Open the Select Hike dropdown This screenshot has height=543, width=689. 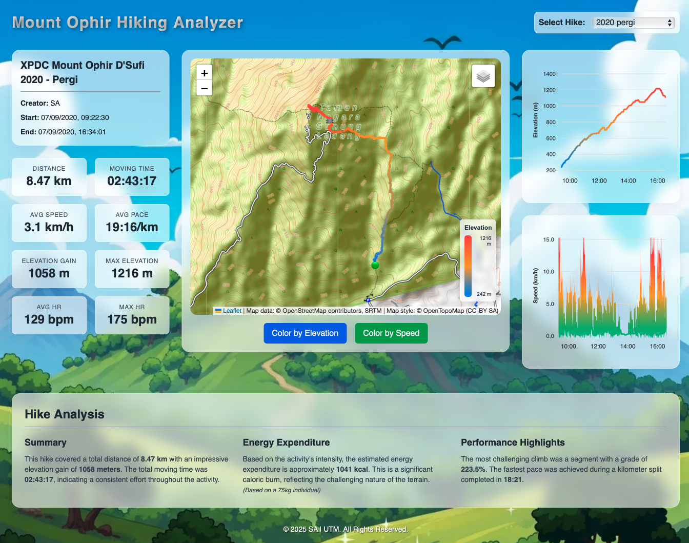[634, 23]
